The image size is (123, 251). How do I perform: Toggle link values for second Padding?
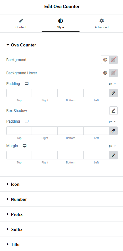(x=113, y=131)
